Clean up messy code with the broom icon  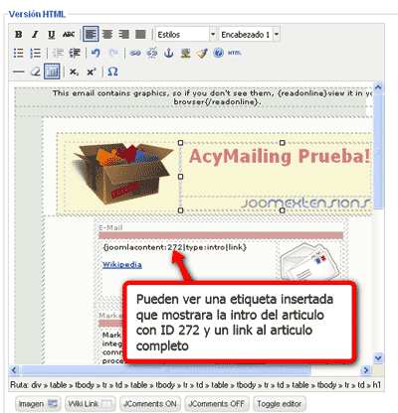[x=202, y=53]
